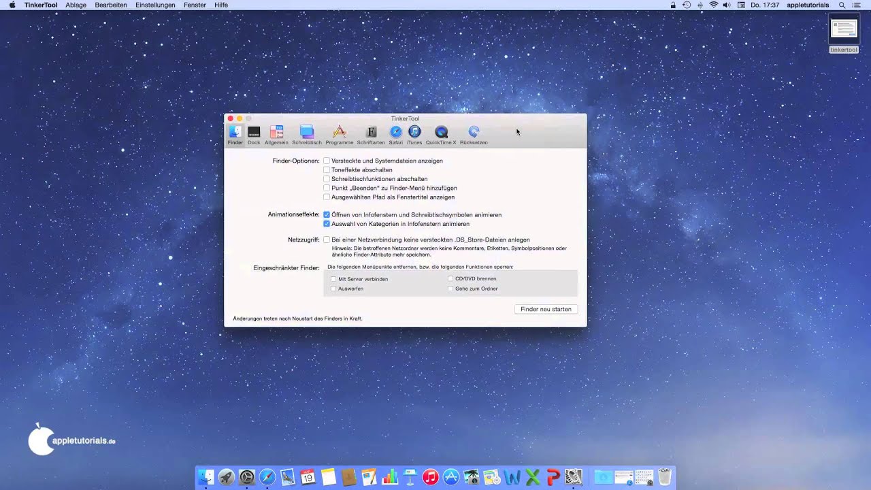The height and width of the screenshot is (490, 871).
Task: Launch Numbers chart icon in Dock
Action: click(389, 477)
